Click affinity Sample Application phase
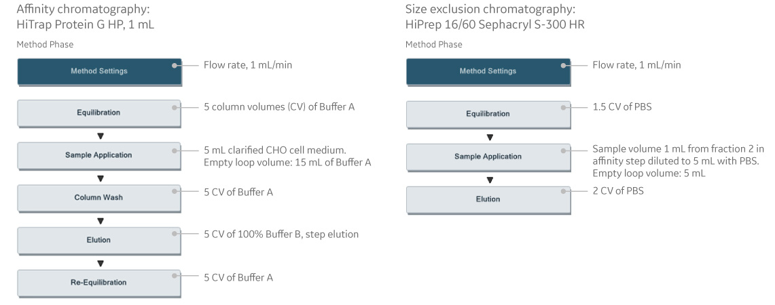775x305 pixels. 98,155
